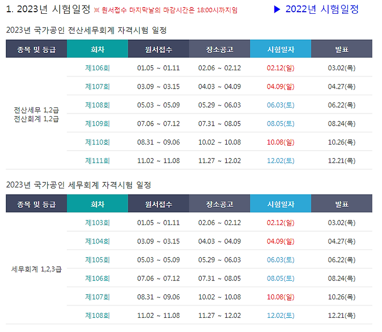The height and width of the screenshot is (332, 382).
Task: Select the heading '2023년 국가공인 세무회계 자격시험 일정'
Action: [78, 185]
